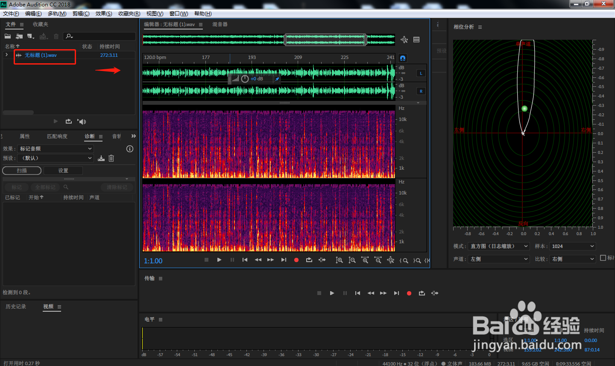Click the save preset icon beside 预设
615x366 pixels.
pos(101,158)
